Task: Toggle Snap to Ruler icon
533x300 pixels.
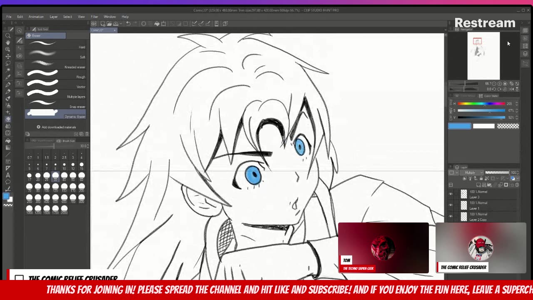Action: click(x=194, y=24)
